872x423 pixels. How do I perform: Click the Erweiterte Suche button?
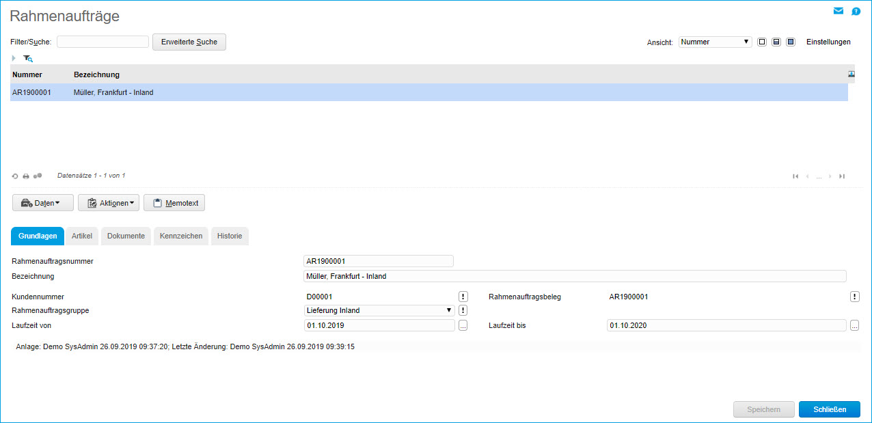click(189, 42)
